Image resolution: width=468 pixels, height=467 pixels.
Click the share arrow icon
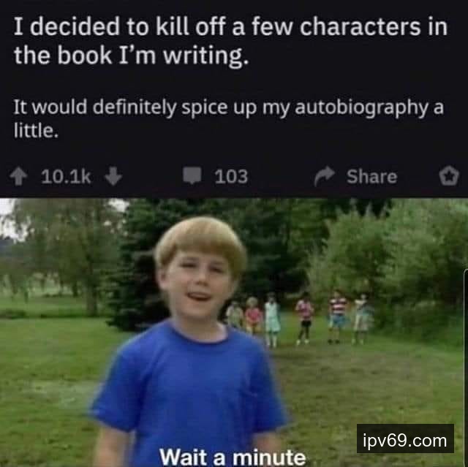coord(325,176)
